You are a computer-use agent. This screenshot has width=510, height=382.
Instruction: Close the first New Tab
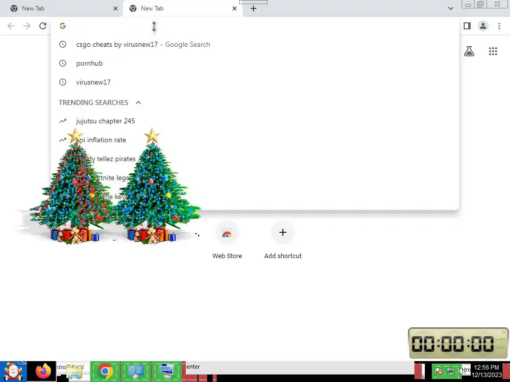pos(116,8)
